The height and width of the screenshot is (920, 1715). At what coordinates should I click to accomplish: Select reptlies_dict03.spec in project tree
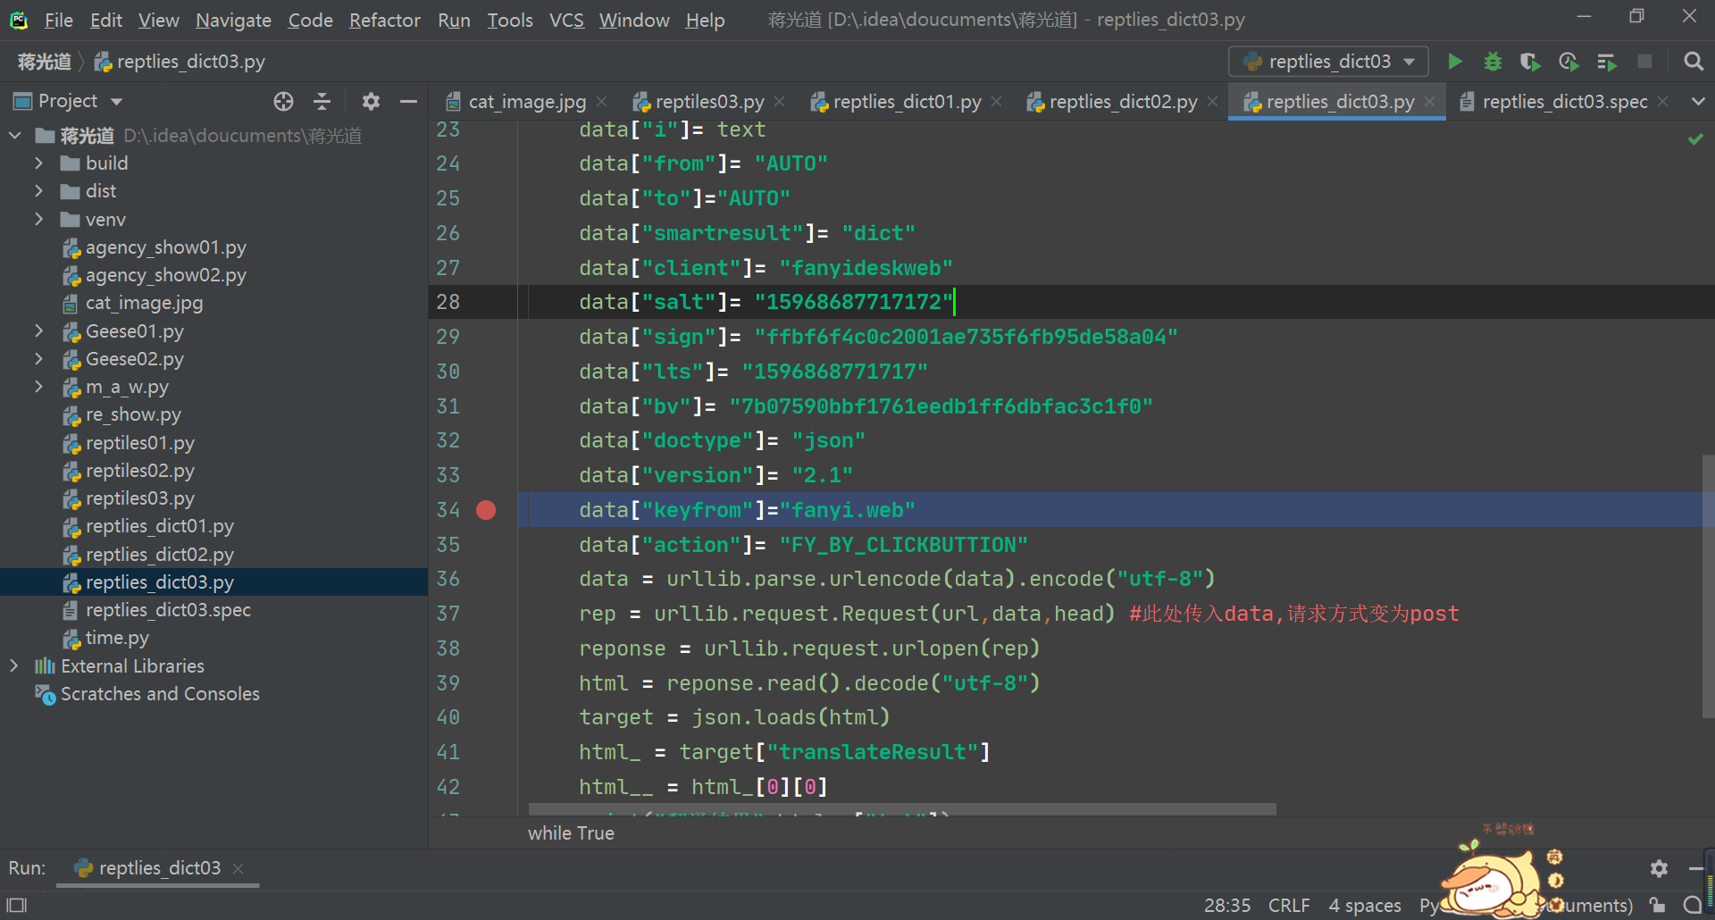168,610
